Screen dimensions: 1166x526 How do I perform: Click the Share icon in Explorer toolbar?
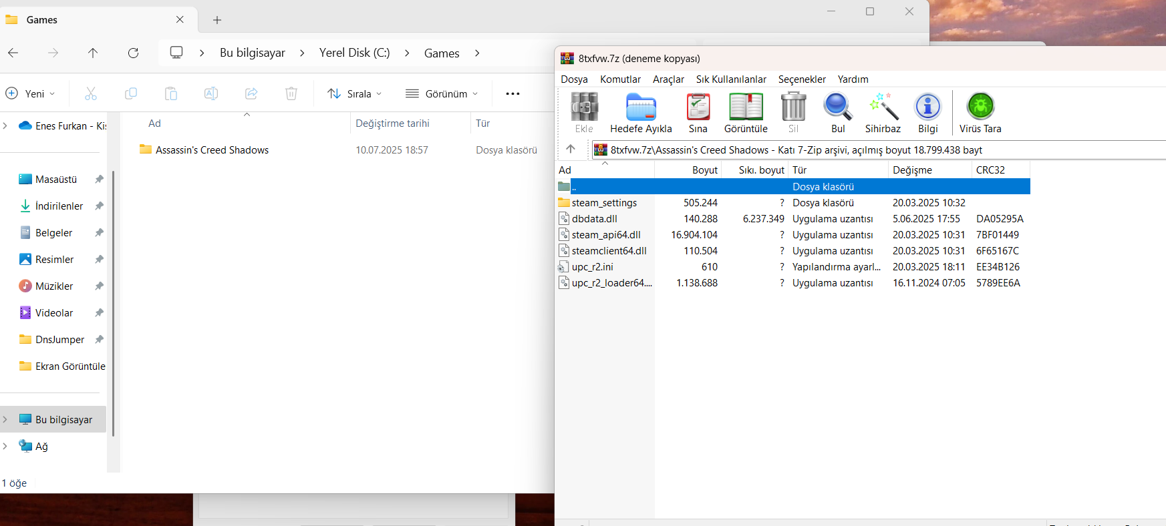click(251, 93)
